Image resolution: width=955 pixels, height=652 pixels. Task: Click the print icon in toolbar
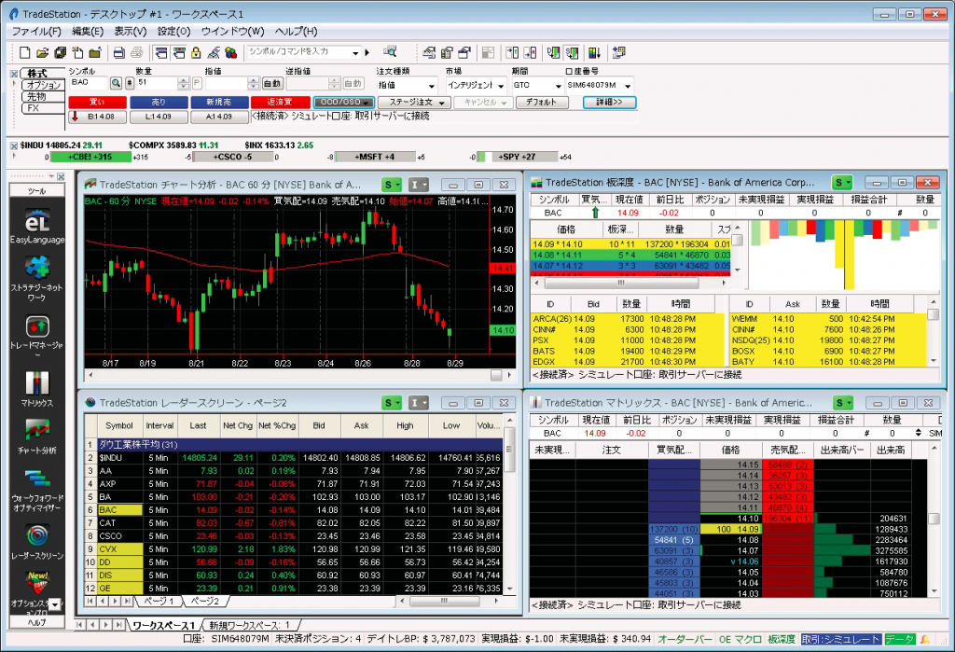click(120, 52)
